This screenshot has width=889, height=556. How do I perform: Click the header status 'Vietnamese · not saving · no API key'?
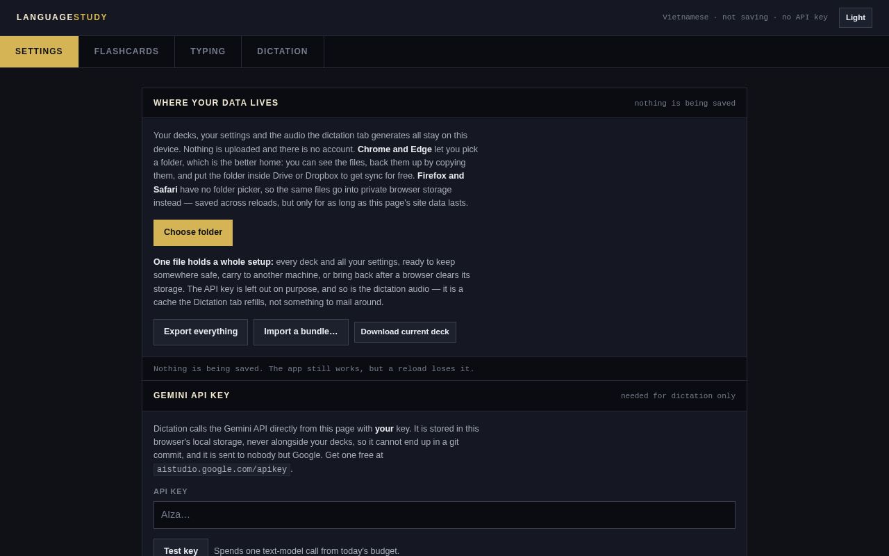pos(745,17)
